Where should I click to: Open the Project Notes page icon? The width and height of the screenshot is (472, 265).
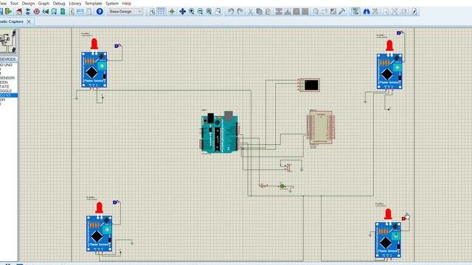click(89, 12)
